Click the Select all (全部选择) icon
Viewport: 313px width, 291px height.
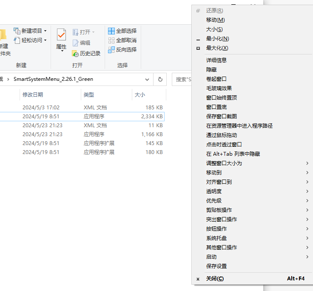click(111, 31)
